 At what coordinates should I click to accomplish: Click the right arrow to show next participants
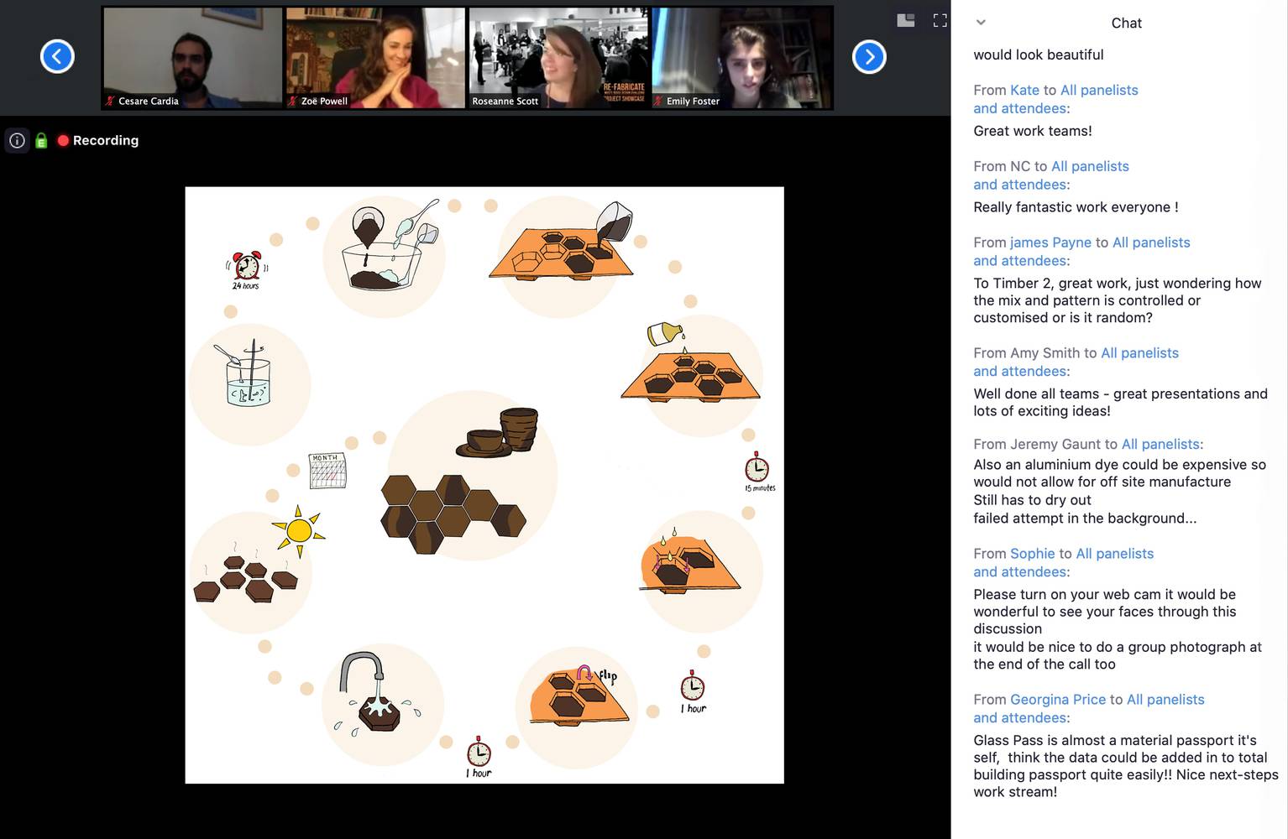(869, 57)
